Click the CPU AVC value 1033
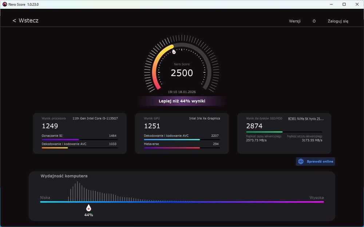Viewport: 364px width, 227px height. 112,144
